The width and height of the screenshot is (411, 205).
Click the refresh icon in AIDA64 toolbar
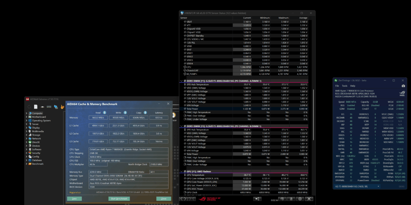click(29, 107)
